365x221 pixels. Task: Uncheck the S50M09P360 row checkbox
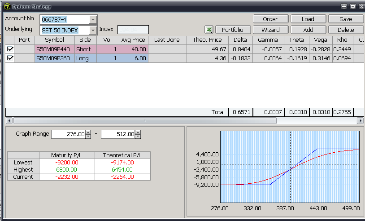coord(10,58)
